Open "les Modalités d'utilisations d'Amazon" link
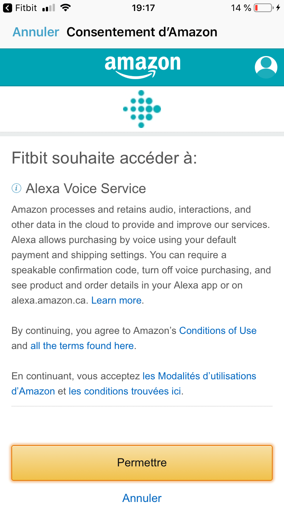Viewport: 284px width, 505px height. [199, 376]
